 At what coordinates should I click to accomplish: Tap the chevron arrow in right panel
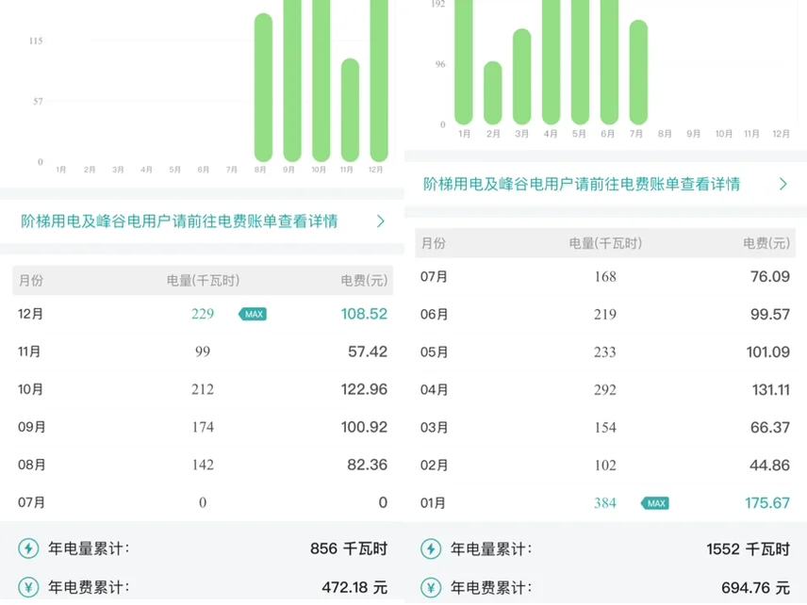[783, 184]
